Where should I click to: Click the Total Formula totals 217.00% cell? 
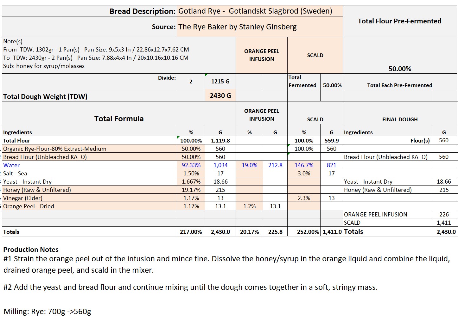pos(191,232)
